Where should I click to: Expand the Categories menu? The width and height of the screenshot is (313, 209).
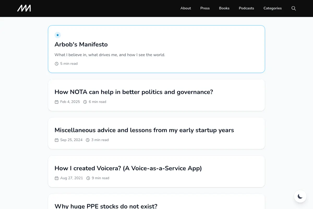(273, 8)
